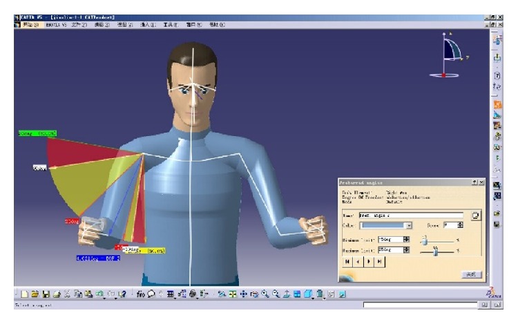Click the Zoom In magnifier icon
Screen dimensions: 518x324
(x=265, y=294)
